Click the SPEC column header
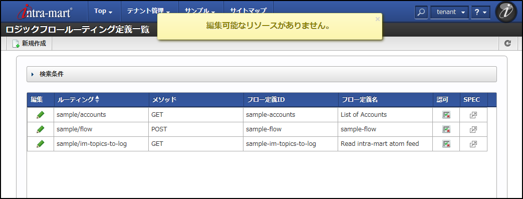 (473, 99)
